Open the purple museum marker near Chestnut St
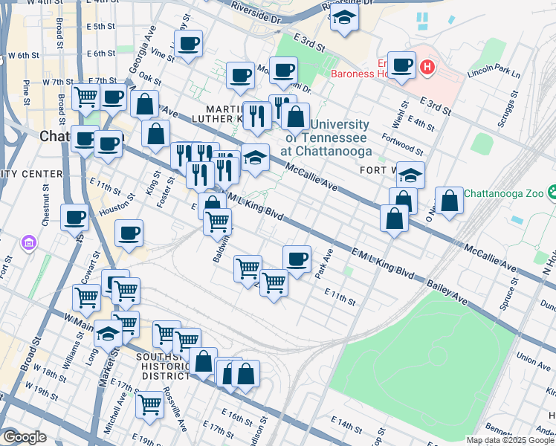Viewport: 556px width, 446px height. point(29,242)
